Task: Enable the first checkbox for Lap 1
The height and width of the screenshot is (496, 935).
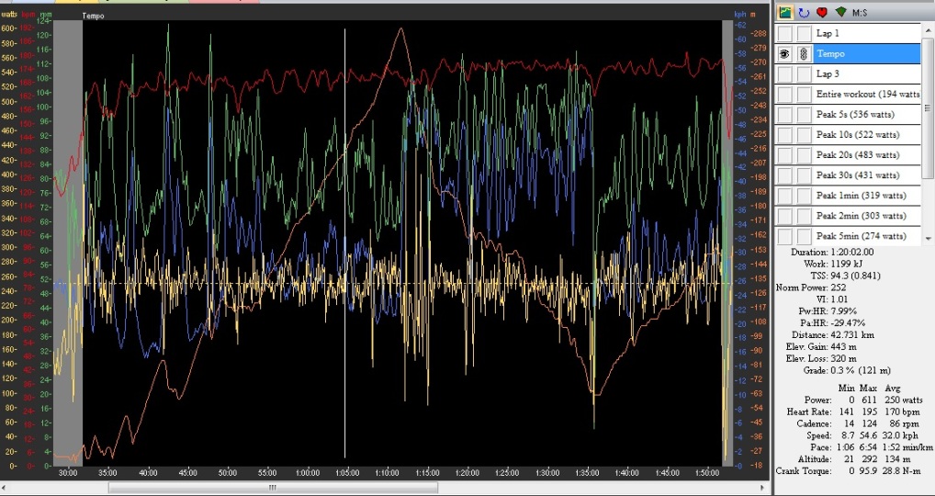Action: click(x=785, y=34)
